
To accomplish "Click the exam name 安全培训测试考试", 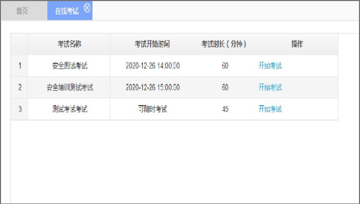I will click(70, 87).
